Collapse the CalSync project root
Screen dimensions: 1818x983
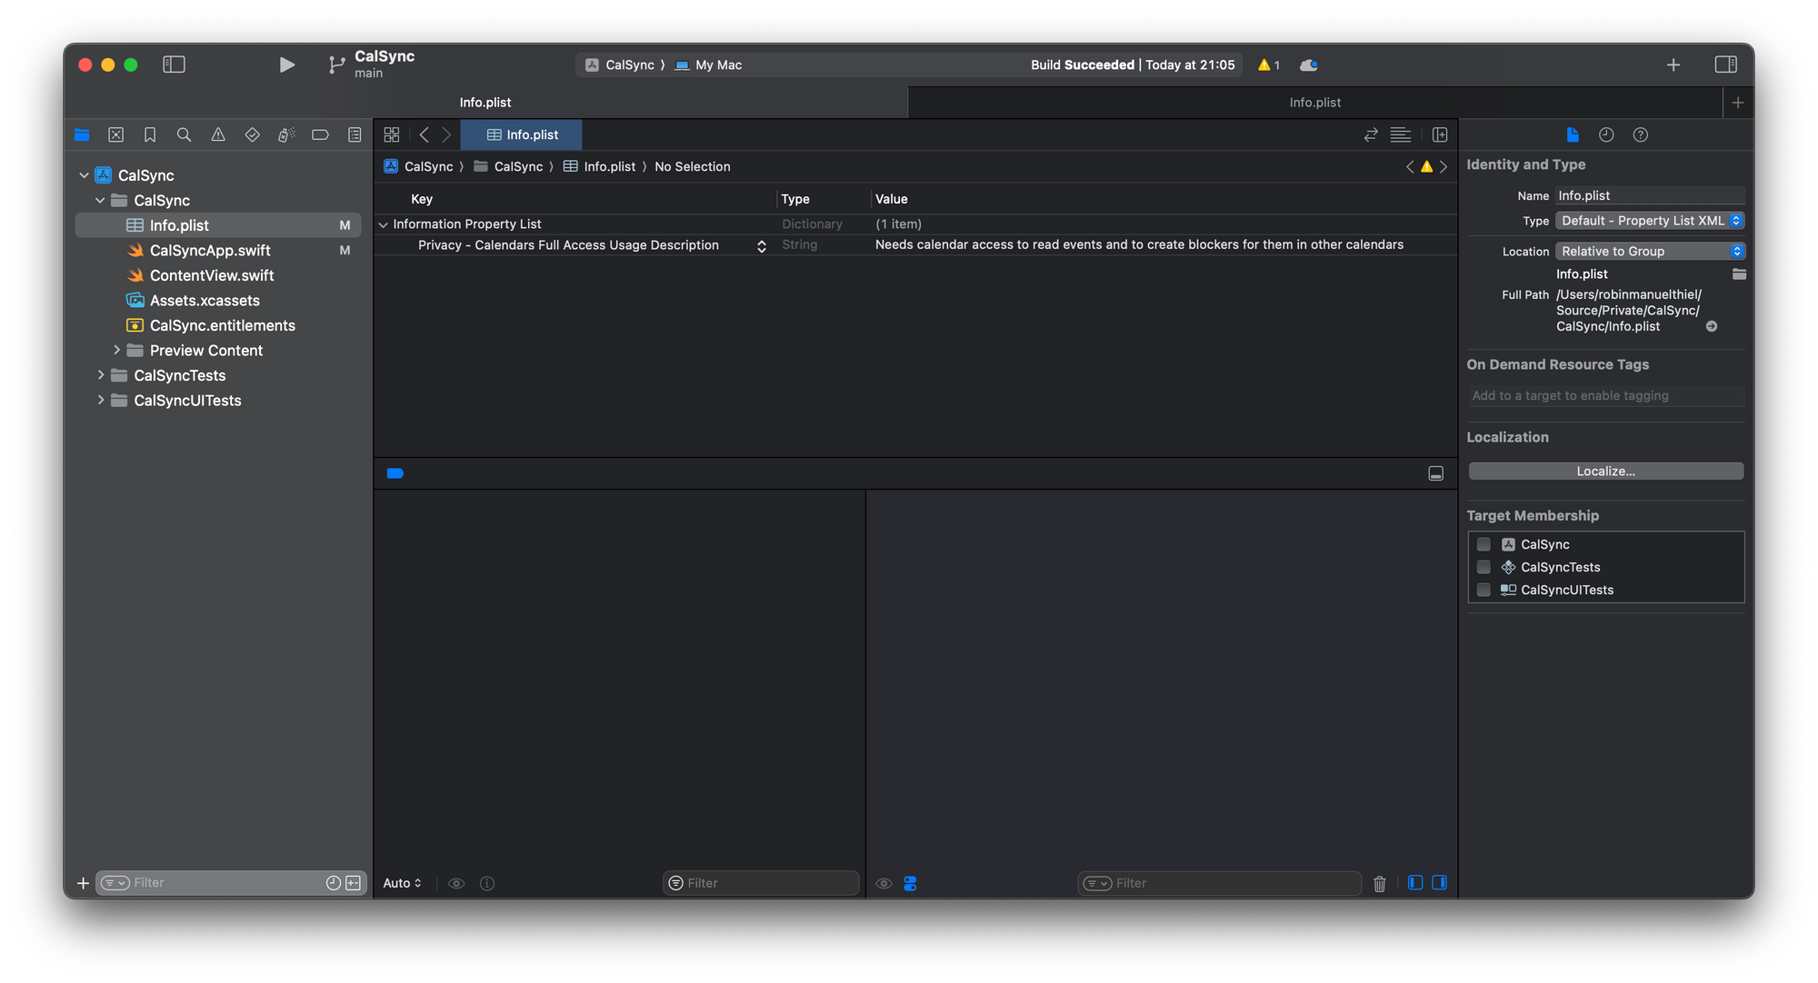click(x=84, y=175)
